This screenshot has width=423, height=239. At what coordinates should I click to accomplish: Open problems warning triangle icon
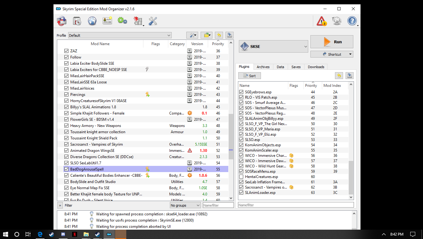pyautogui.click(x=321, y=21)
